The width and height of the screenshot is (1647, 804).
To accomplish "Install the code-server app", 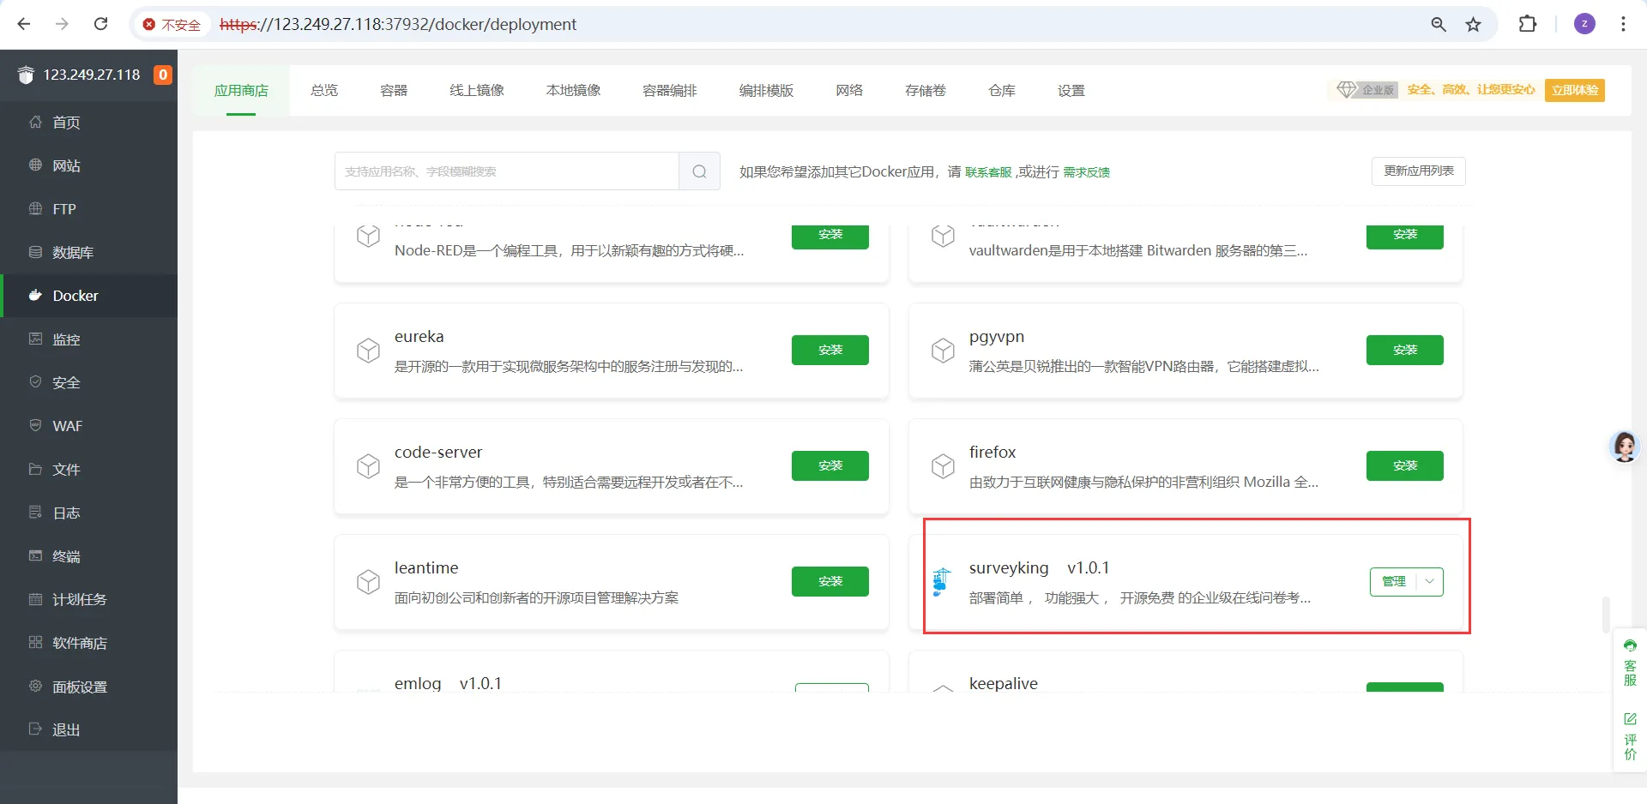I will [830, 465].
